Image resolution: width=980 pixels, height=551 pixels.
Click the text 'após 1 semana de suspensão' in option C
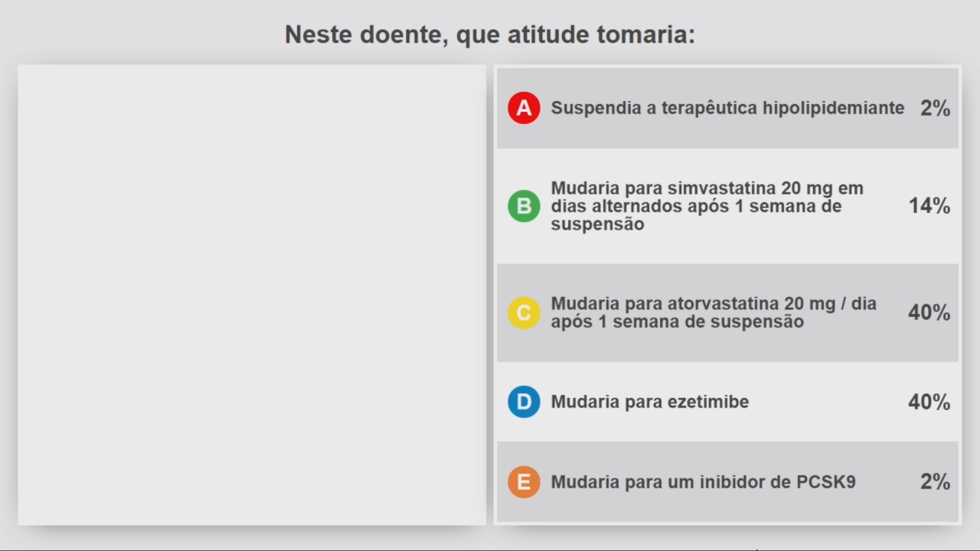678,322
